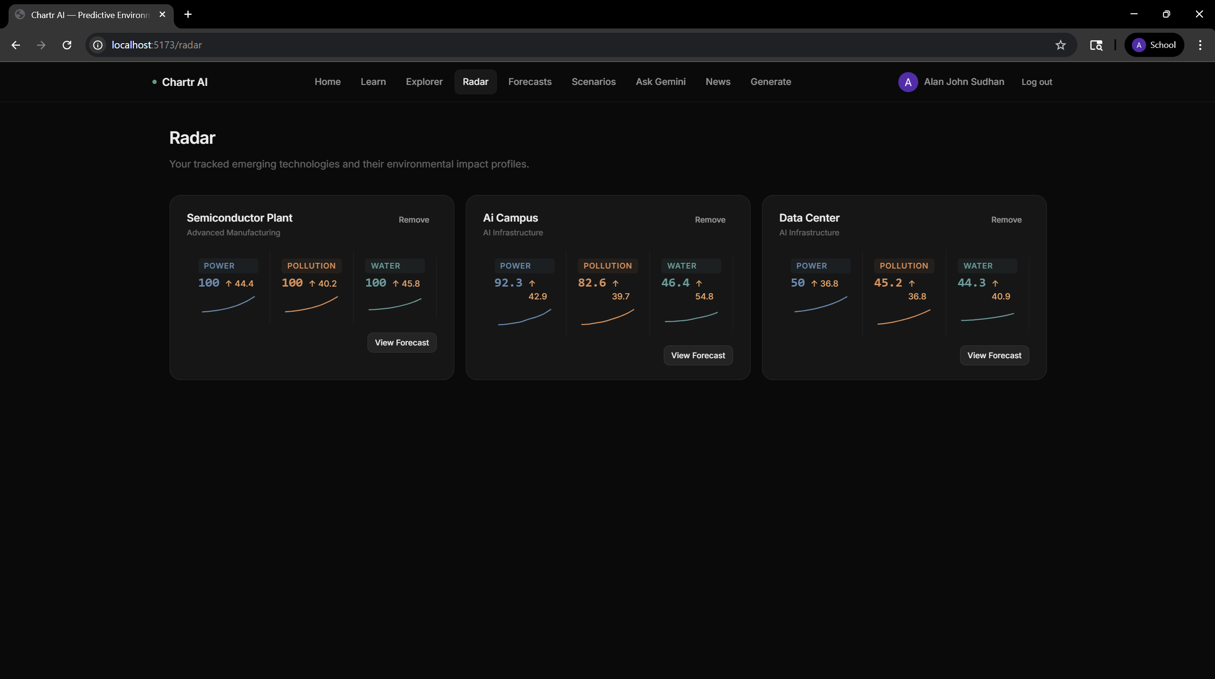Open the Explorer nav item
1215x679 pixels.
click(x=424, y=82)
